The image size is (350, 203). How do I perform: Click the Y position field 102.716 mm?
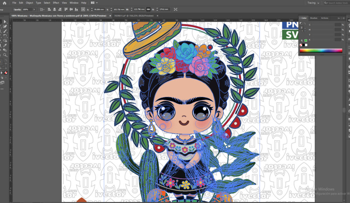coord(119,9)
